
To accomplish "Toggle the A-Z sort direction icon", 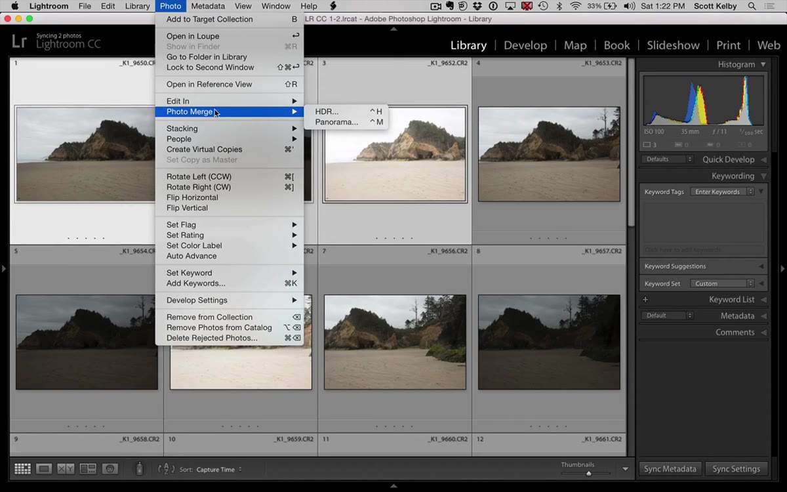I will pyautogui.click(x=167, y=469).
